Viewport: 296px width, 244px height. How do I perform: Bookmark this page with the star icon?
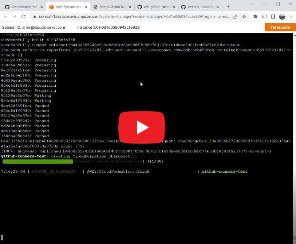tap(244, 16)
